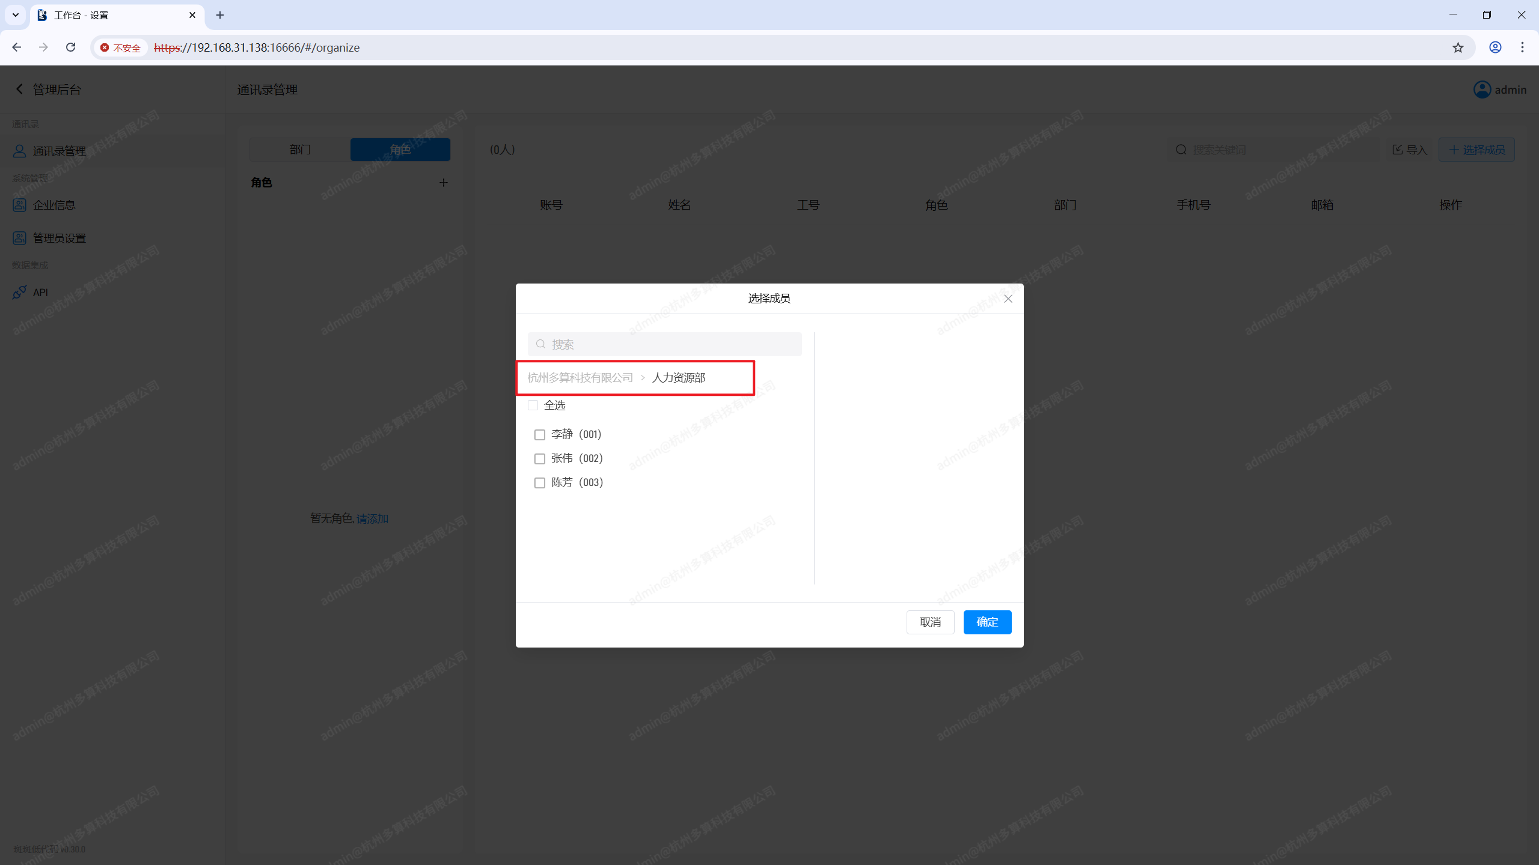The image size is (1539, 865).
Task: Click the browser back arrow
Action: (17, 47)
